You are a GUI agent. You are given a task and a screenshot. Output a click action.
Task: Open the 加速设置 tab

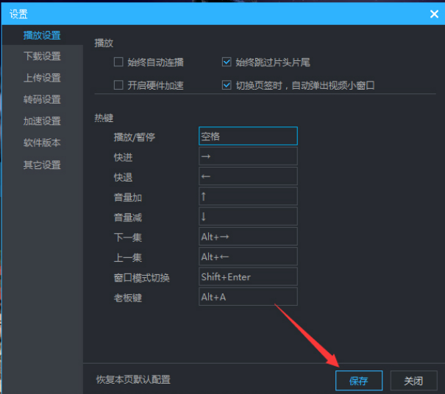[x=42, y=121]
